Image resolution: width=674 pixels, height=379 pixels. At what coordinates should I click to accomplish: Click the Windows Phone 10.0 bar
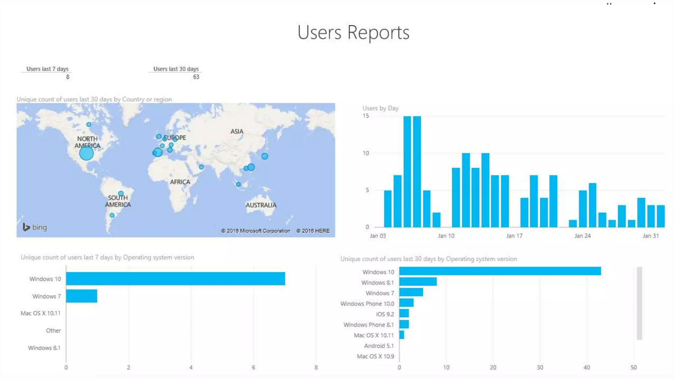pos(406,303)
